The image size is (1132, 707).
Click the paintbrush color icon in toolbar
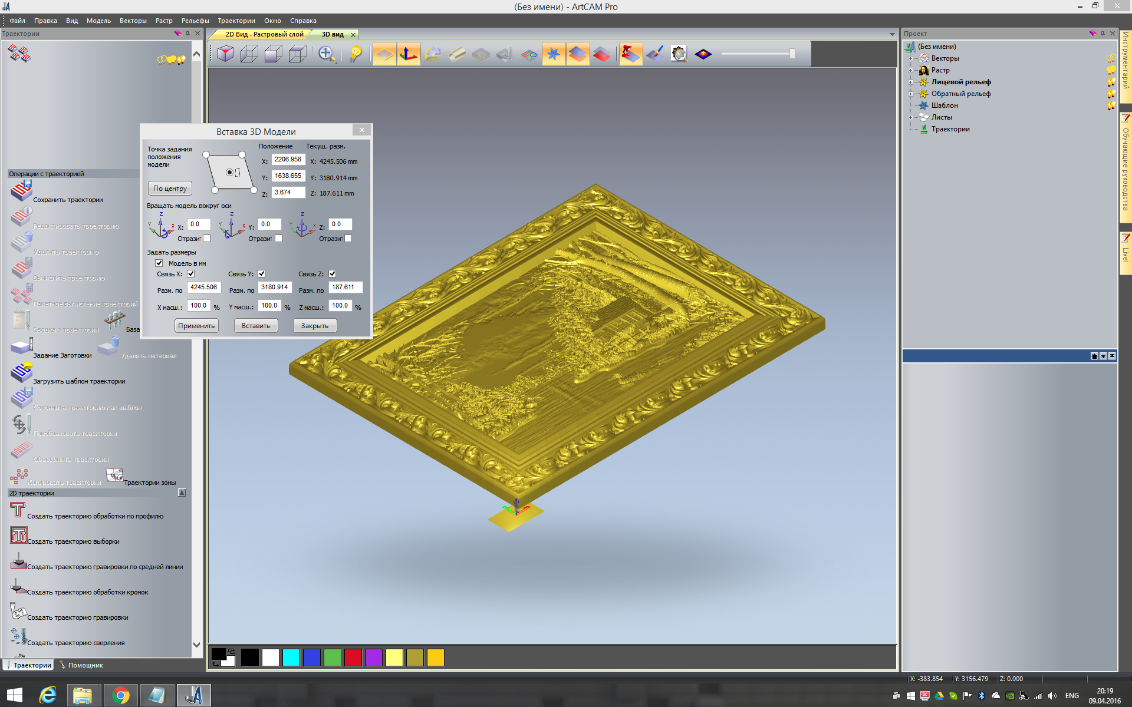(x=655, y=54)
